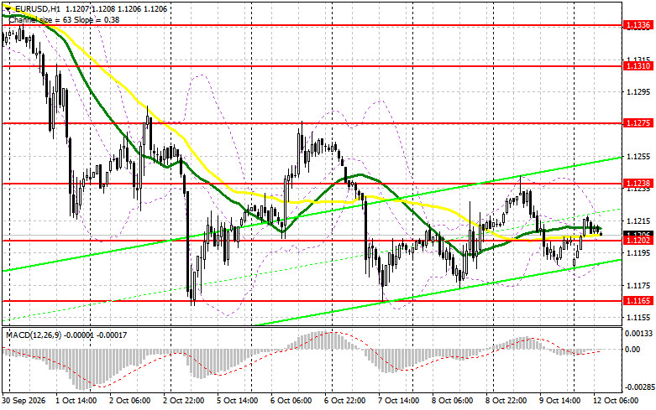Click the 7 Oct 14:00 time axis label

click(x=399, y=401)
